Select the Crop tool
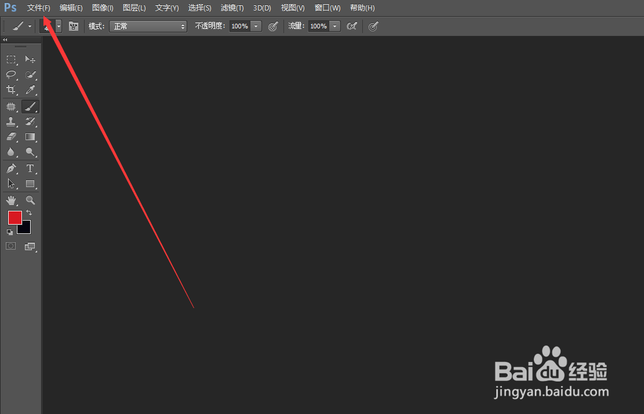Viewport: 644px width, 414px height. click(x=11, y=89)
